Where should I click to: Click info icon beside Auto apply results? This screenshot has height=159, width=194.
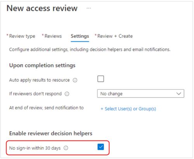75,80
